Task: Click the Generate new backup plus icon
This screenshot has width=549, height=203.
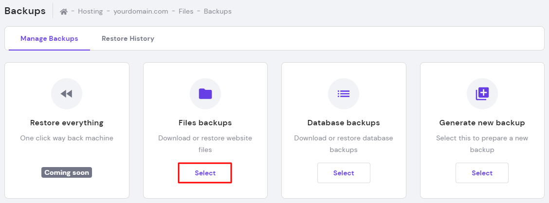Action: click(x=482, y=94)
